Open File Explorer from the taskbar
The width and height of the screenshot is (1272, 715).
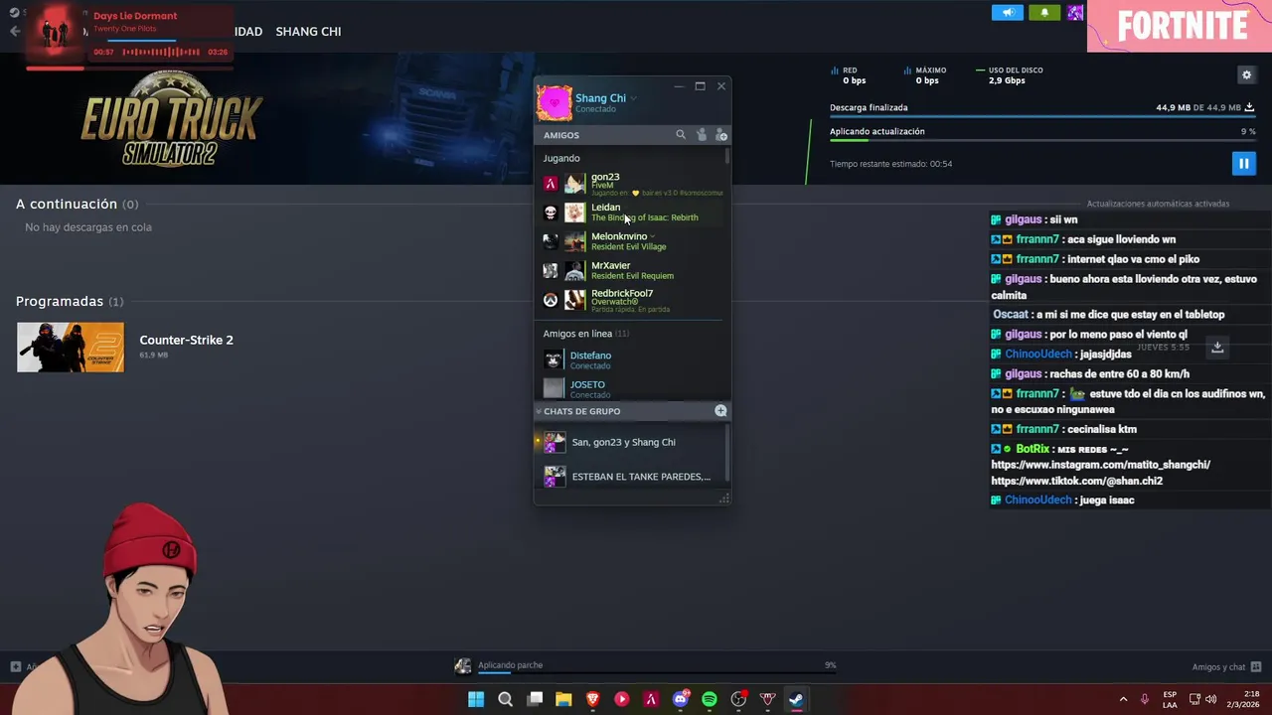pyautogui.click(x=563, y=699)
